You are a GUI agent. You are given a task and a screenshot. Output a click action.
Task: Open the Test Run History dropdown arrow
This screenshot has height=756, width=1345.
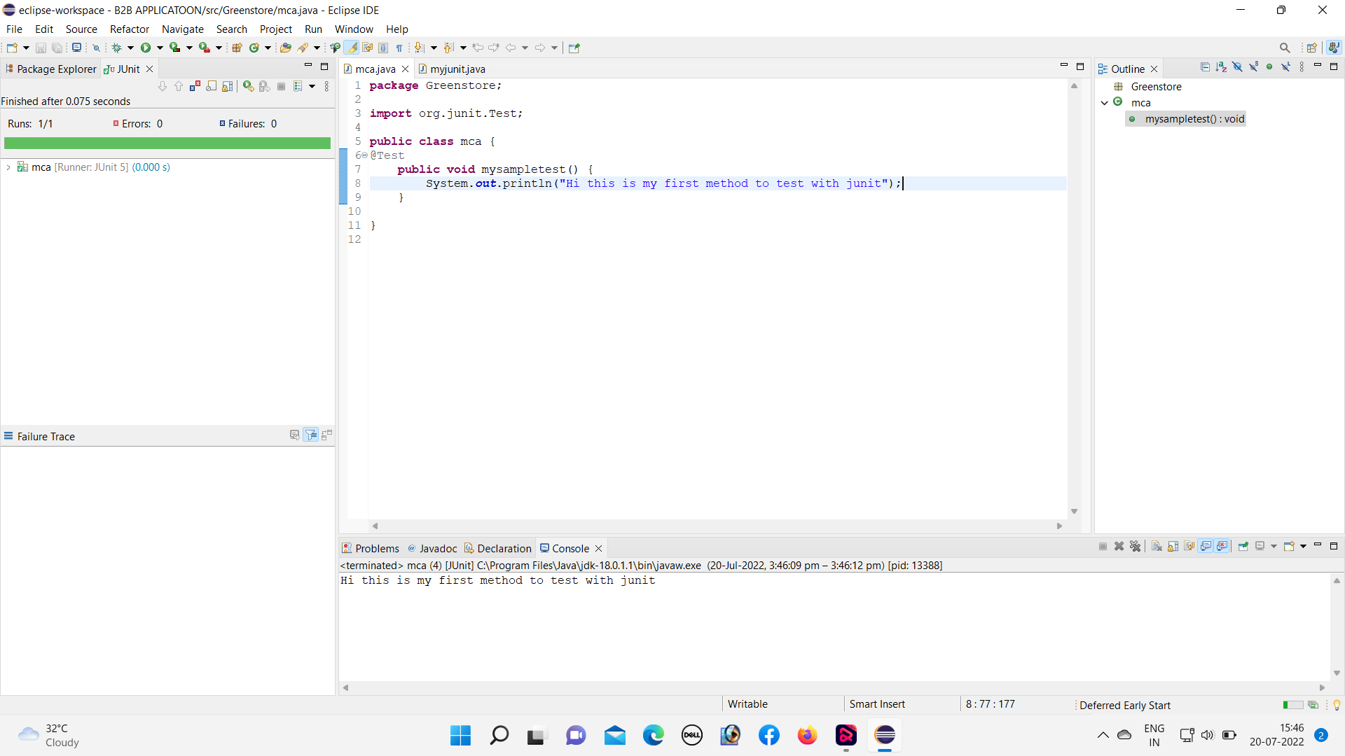(312, 86)
